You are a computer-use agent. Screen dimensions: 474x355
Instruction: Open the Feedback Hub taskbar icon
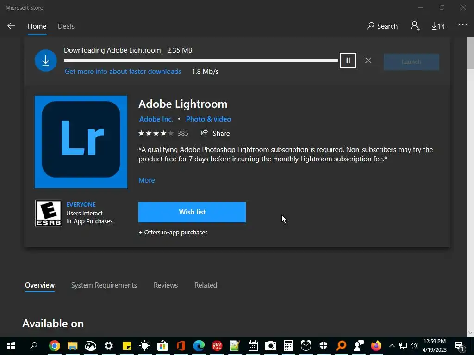(x=359, y=346)
